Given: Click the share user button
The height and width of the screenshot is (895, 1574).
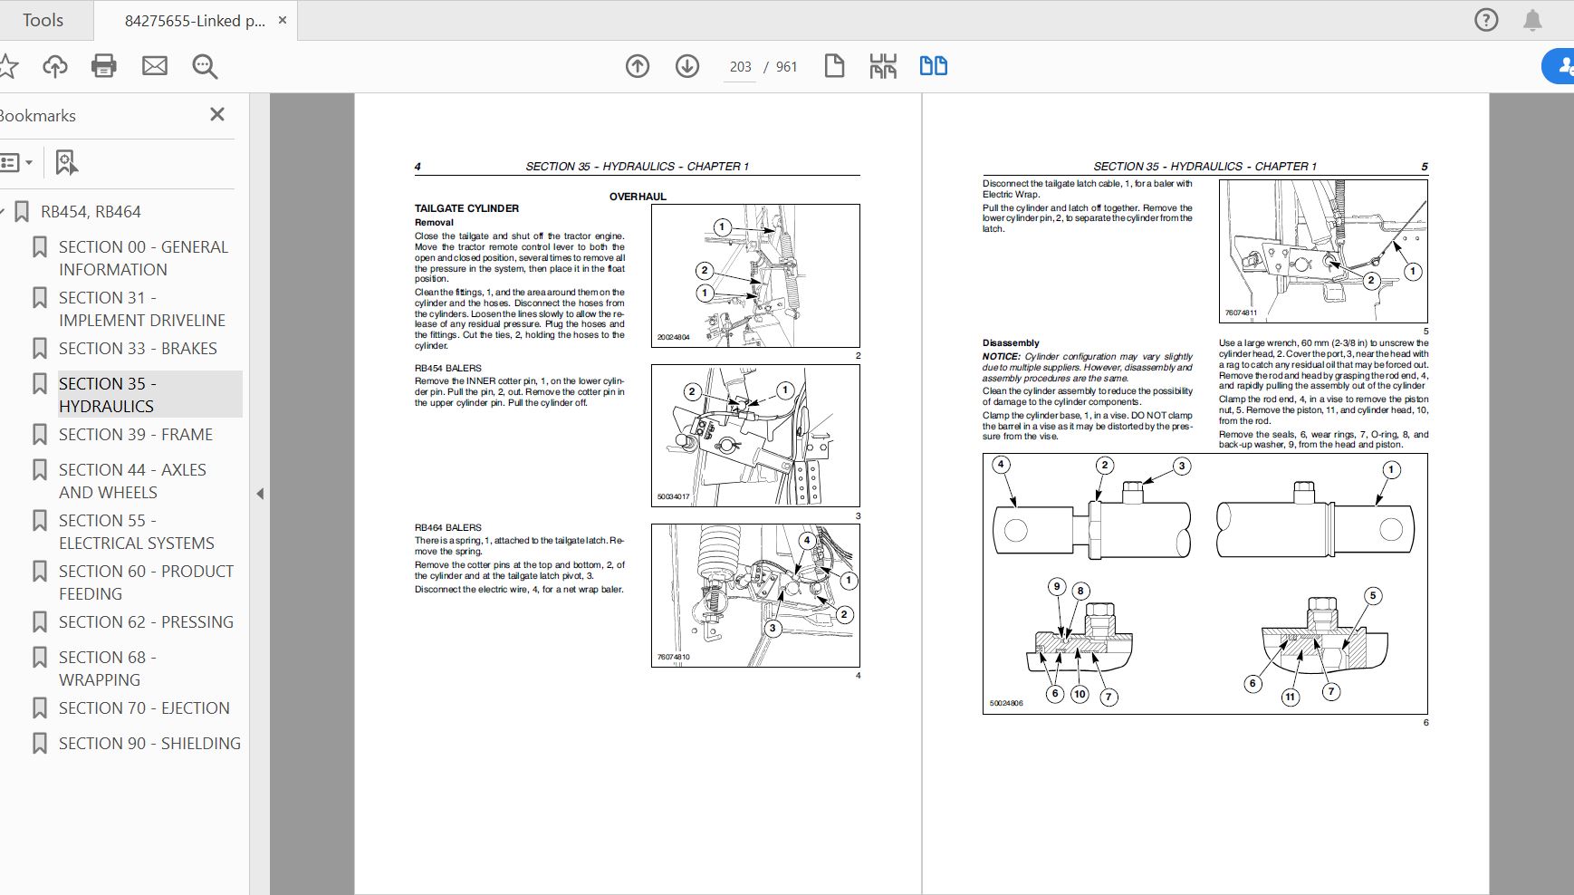Looking at the screenshot, I should pyautogui.click(x=1560, y=66).
